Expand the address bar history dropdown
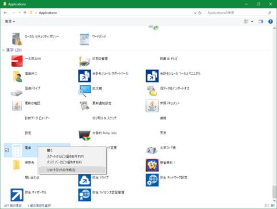The width and height of the screenshot is (277, 209). tap(195, 13)
